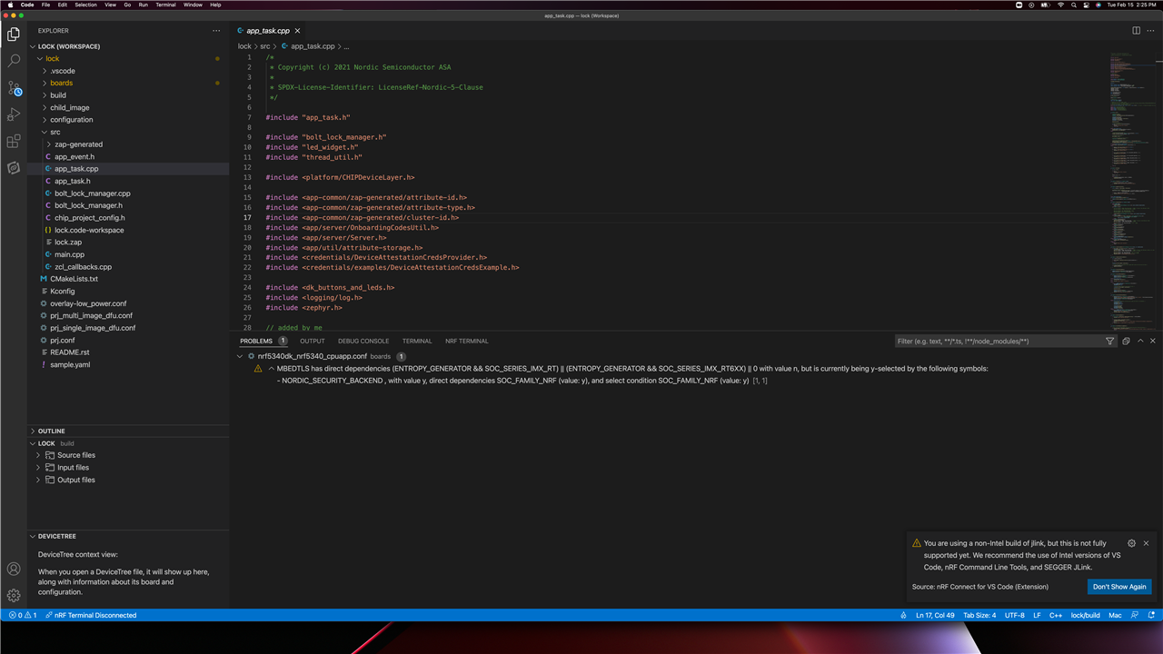
Task: Open the Source Control view
Action: 14,87
